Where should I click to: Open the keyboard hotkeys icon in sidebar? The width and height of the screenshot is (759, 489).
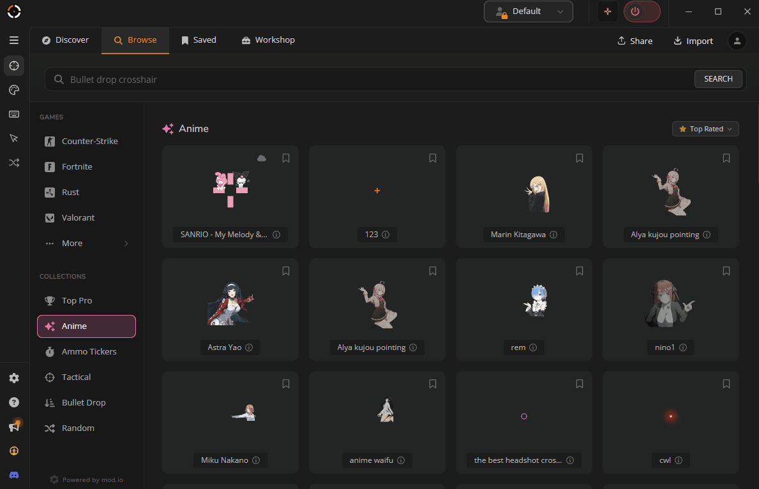pyautogui.click(x=14, y=114)
